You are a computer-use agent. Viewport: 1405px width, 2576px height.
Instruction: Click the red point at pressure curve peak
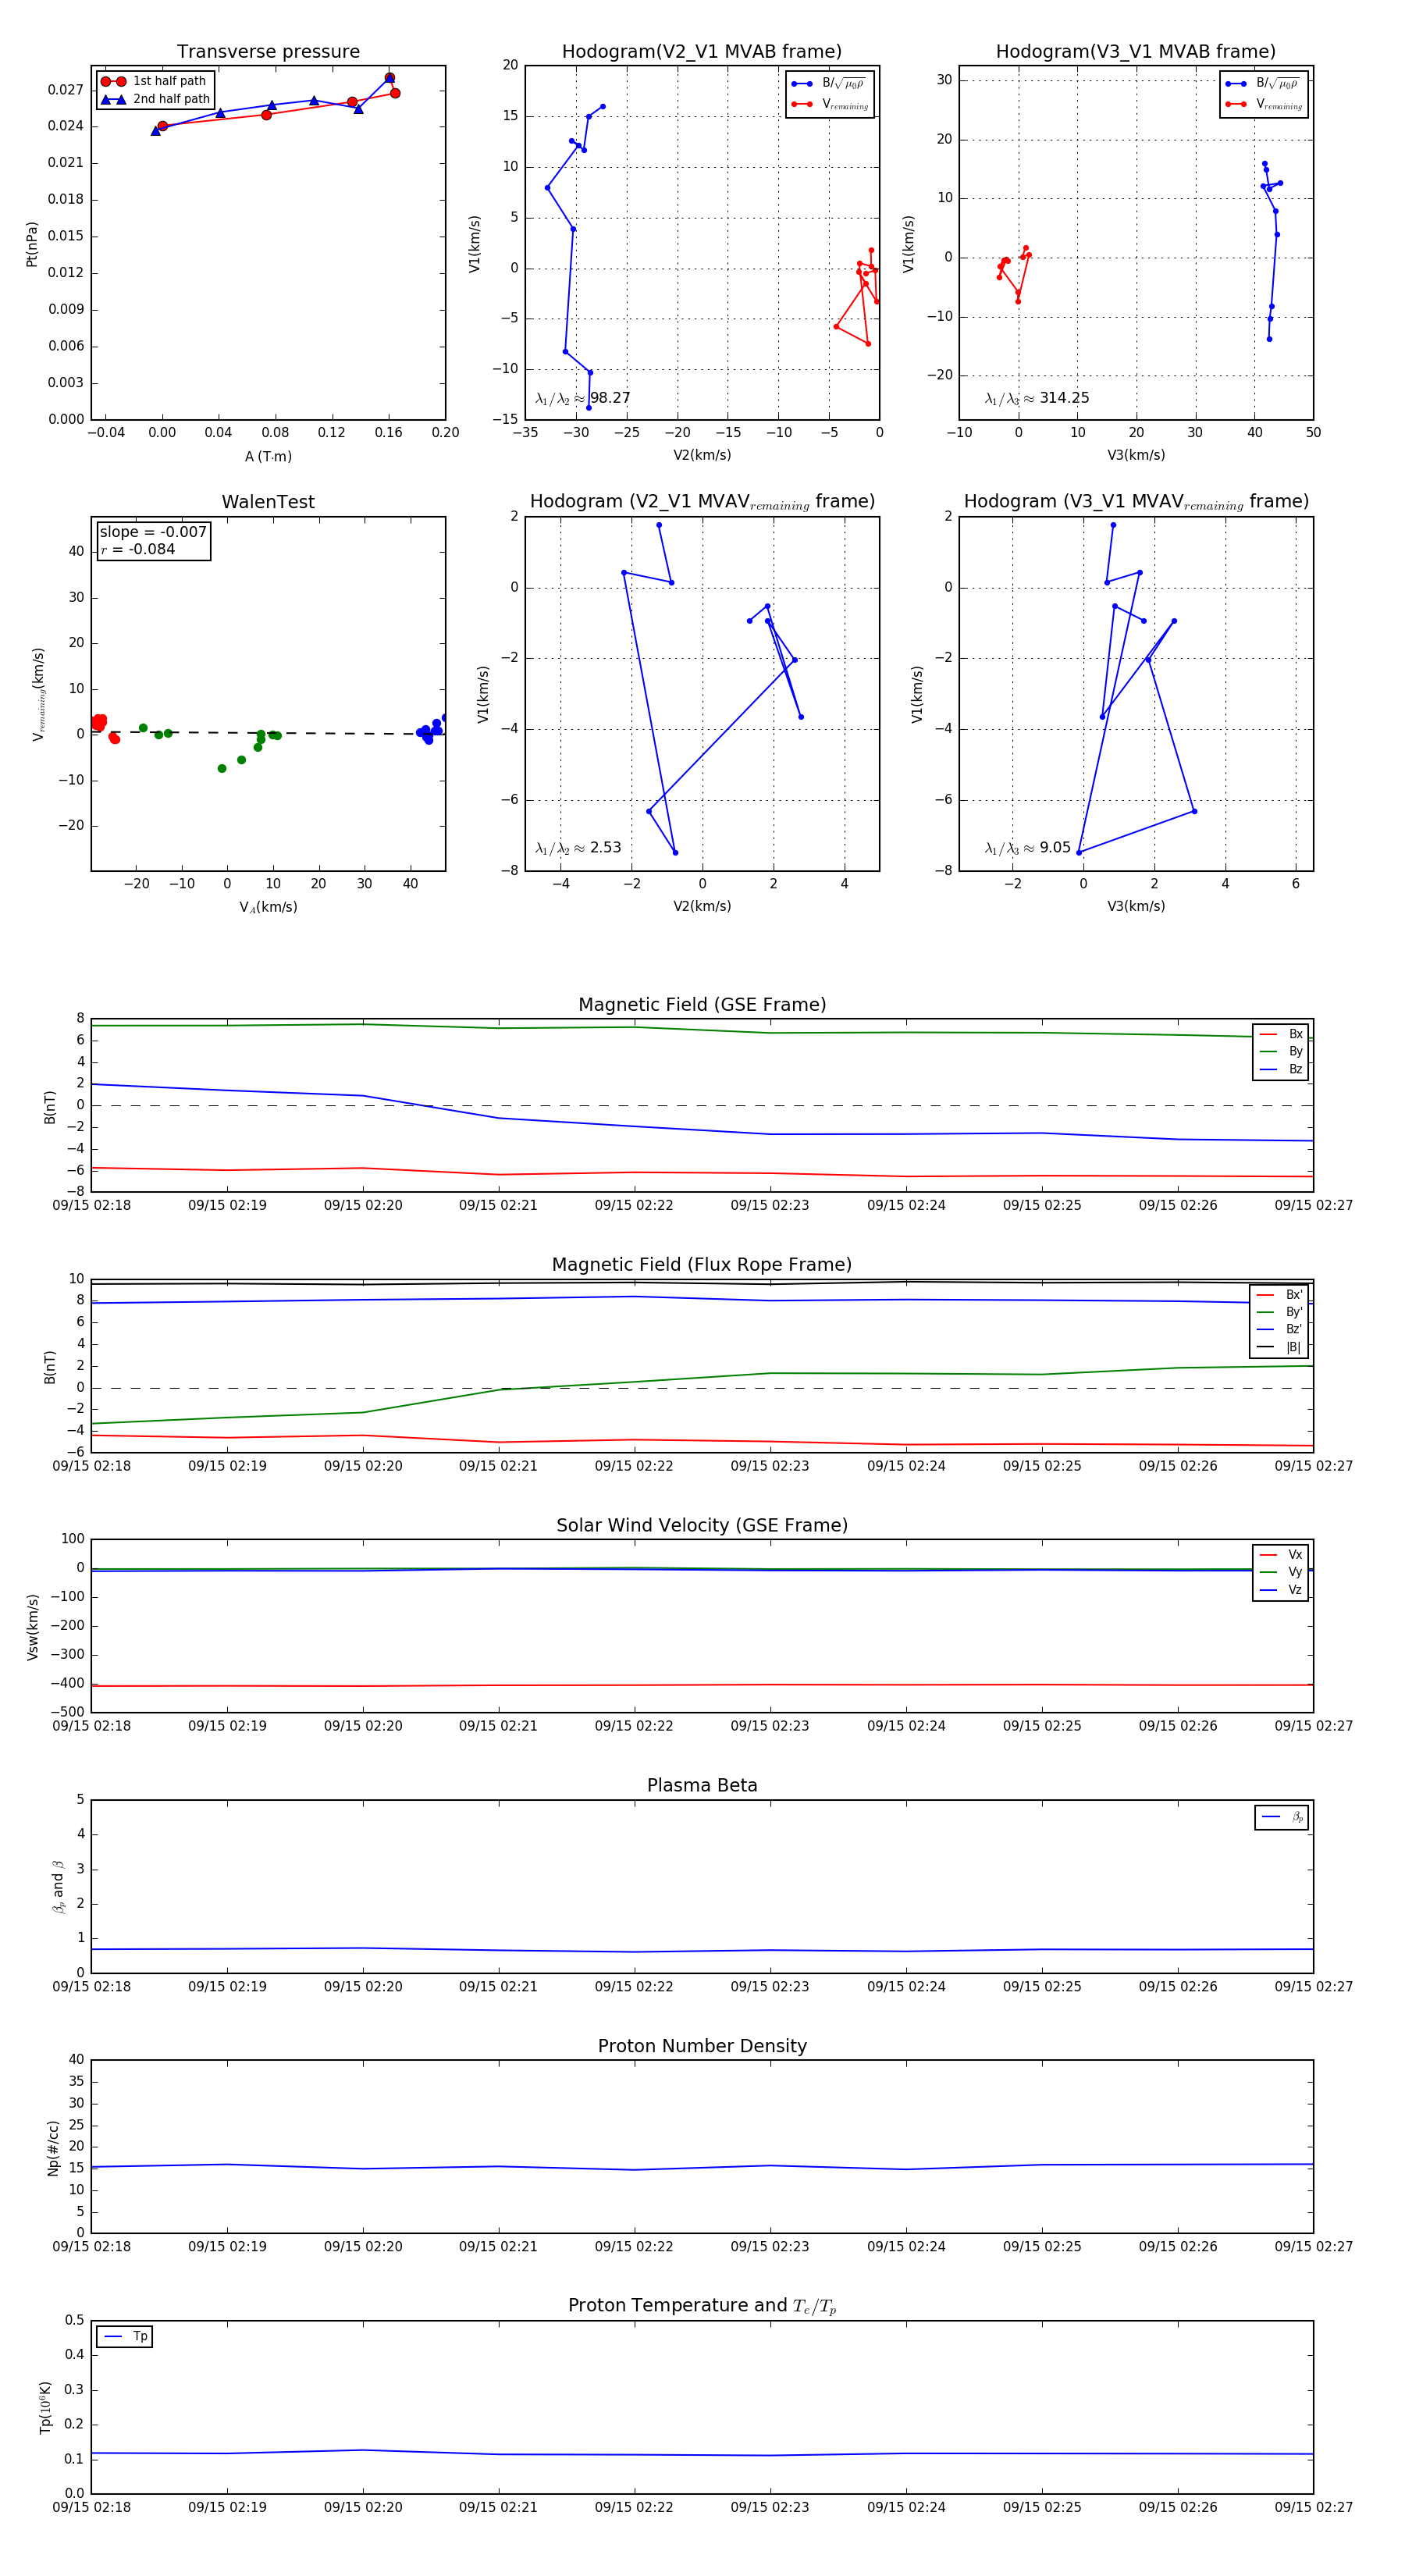(x=390, y=78)
